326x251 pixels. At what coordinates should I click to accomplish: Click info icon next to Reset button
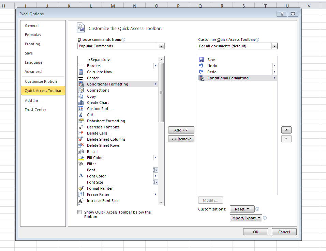point(257,209)
